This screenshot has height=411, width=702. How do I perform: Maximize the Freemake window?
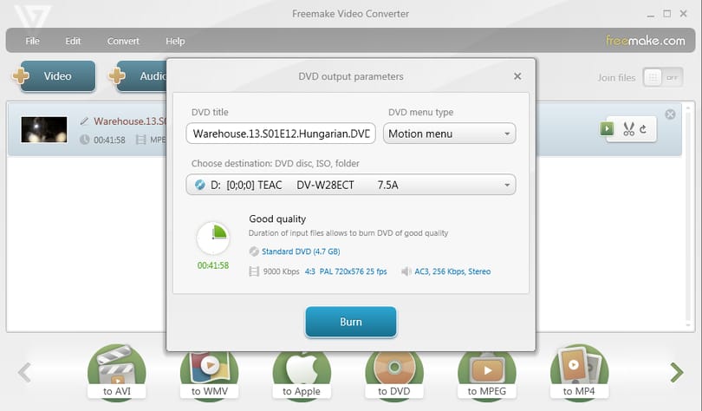click(x=667, y=14)
